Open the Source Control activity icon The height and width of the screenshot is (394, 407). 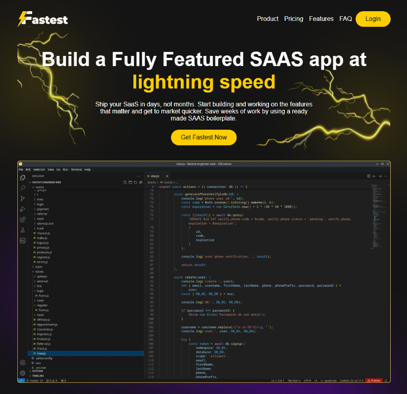click(x=22, y=198)
